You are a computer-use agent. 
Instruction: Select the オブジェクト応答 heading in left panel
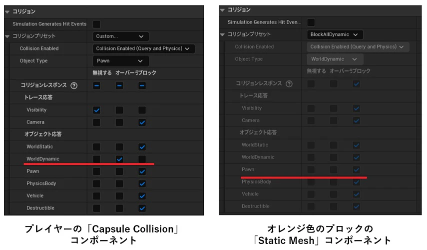pos(43,134)
